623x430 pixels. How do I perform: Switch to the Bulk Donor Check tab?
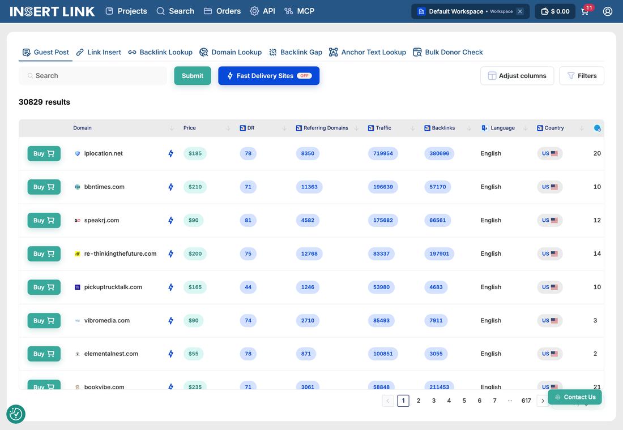point(448,52)
